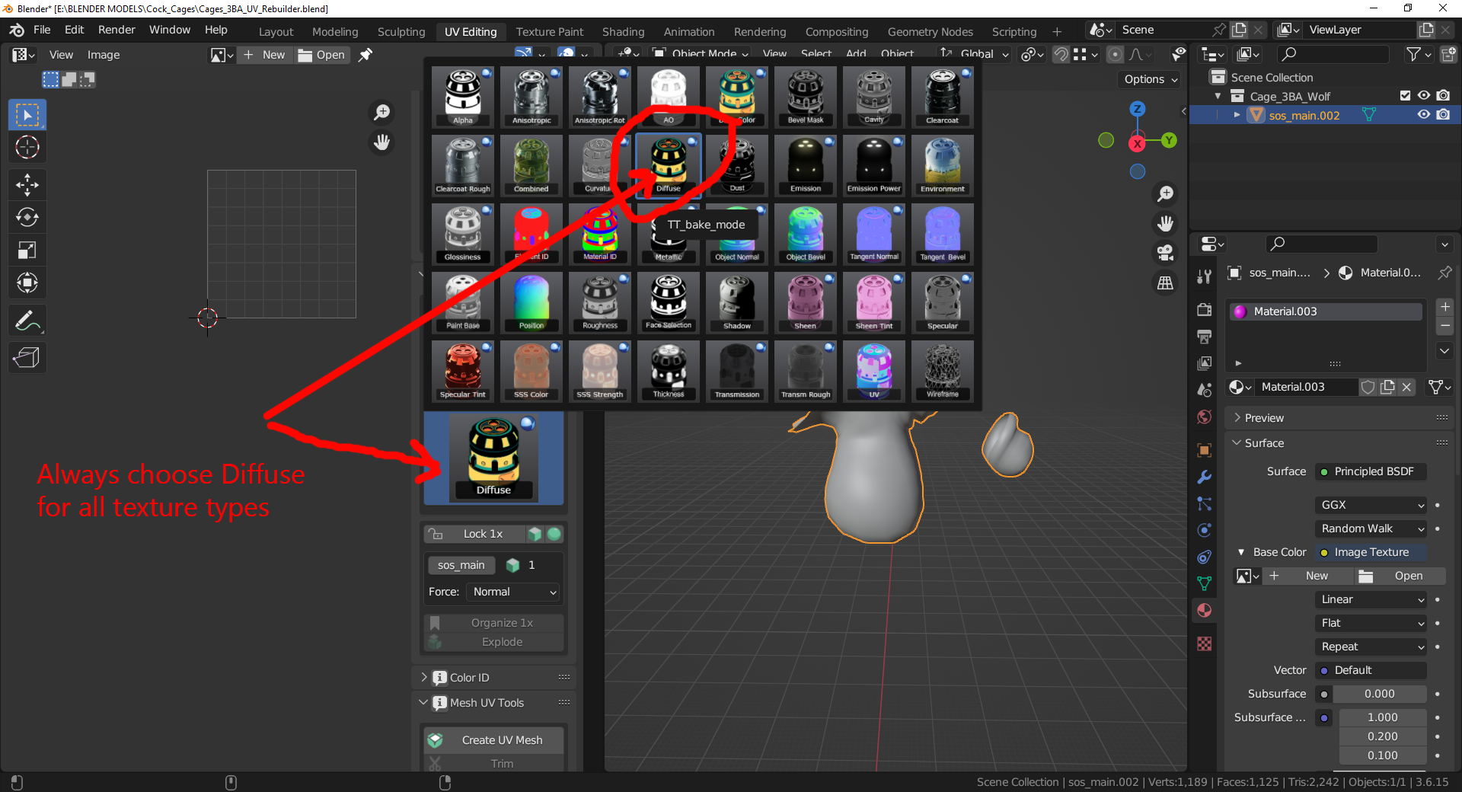The width and height of the screenshot is (1462, 792).
Task: Click Image Texture Base Color link
Action: coord(1371,552)
